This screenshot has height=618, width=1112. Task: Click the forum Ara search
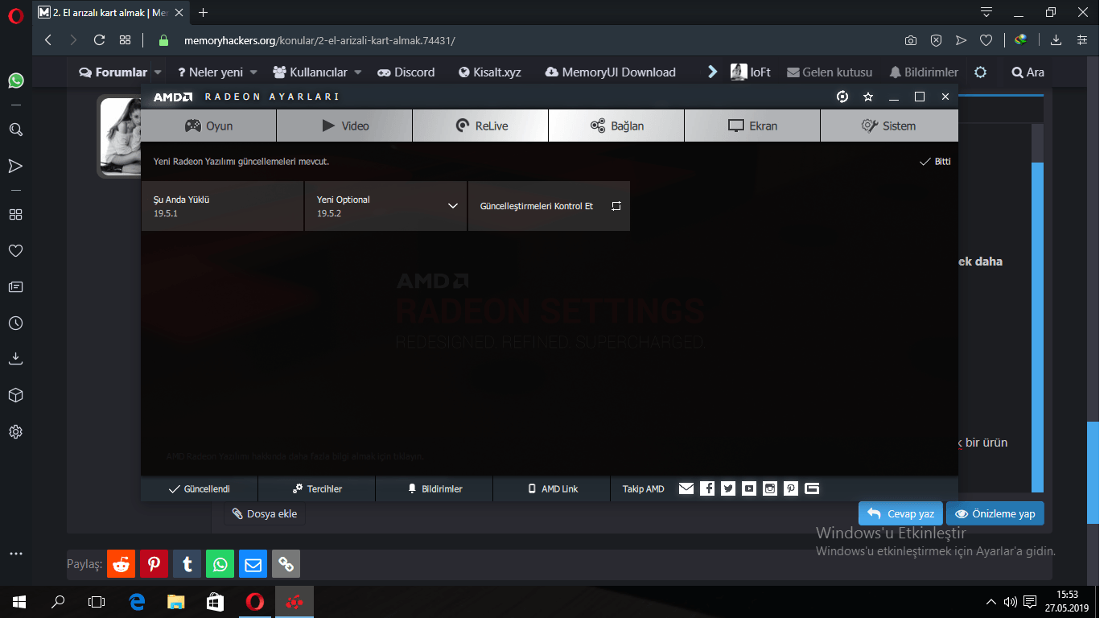(1028, 72)
